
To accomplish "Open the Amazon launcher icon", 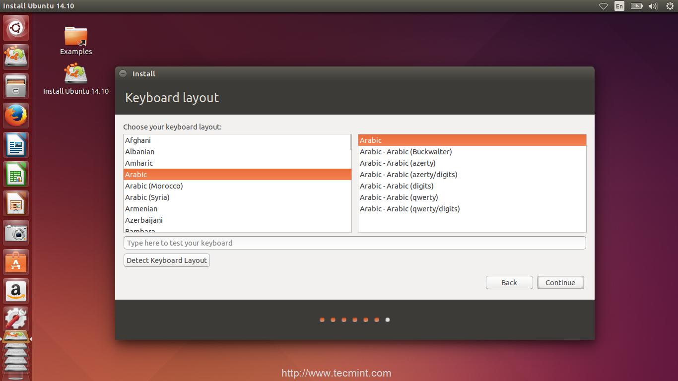I will click(x=16, y=291).
